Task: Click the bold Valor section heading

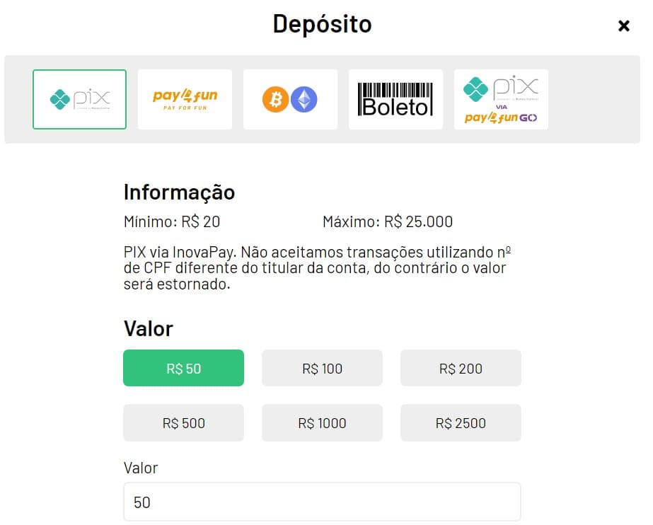Action: [149, 328]
